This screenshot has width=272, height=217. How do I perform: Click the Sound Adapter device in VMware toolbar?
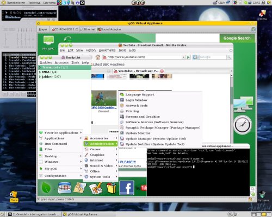tap(109, 29)
